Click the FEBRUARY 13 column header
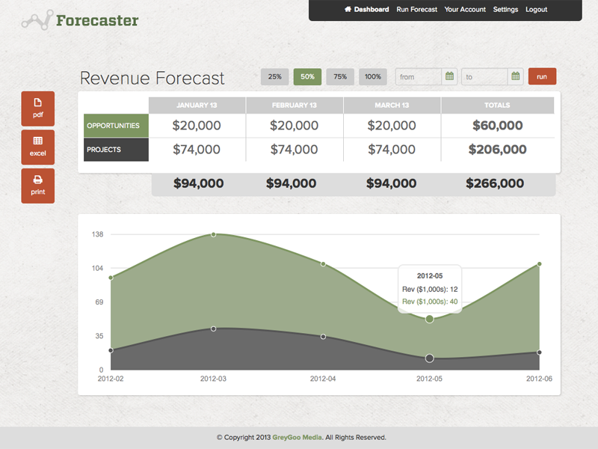 pos(294,106)
